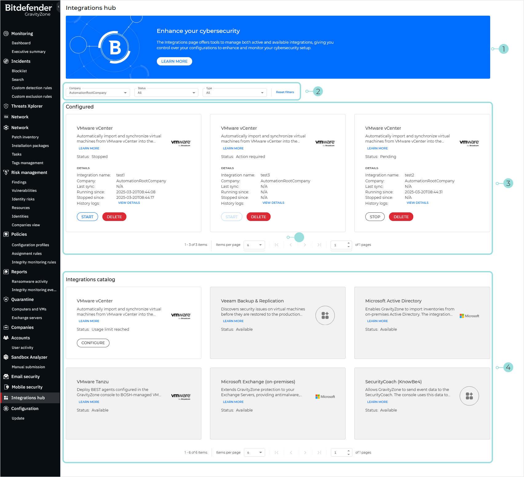This screenshot has width=524, height=477.
Task: View history log details for test1
Action: point(129,203)
